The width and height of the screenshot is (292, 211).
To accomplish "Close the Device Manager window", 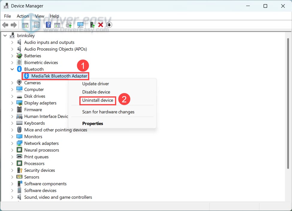I will 283,6.
